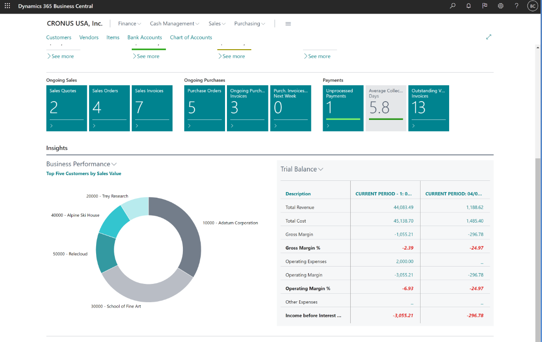Click the search magnifier icon
This screenshot has height=342, width=542.
coord(452,6)
